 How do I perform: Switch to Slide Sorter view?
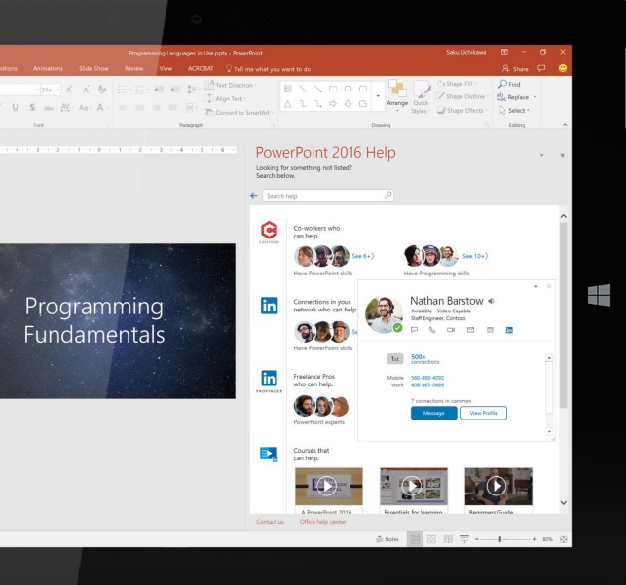click(431, 539)
